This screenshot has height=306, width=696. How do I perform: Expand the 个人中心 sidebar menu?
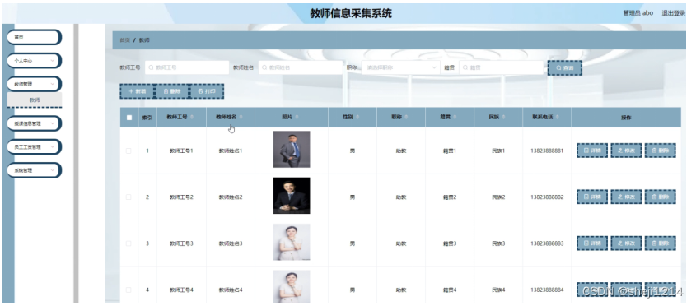pyautogui.click(x=34, y=60)
